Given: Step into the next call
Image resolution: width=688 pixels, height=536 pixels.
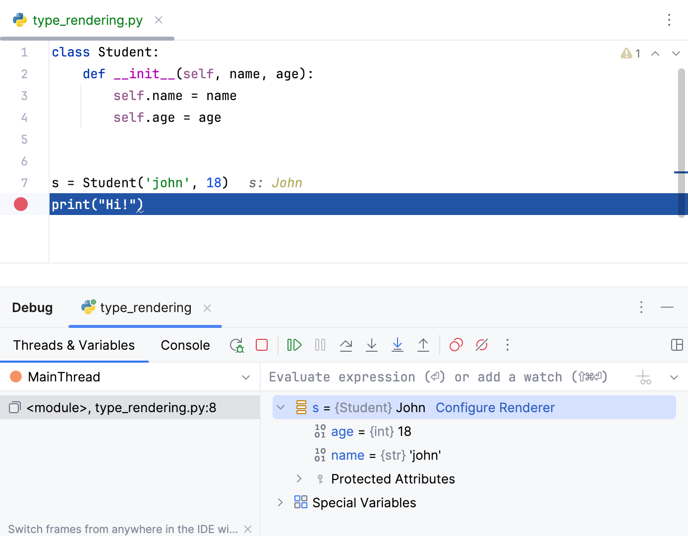Looking at the screenshot, I should coord(372,345).
